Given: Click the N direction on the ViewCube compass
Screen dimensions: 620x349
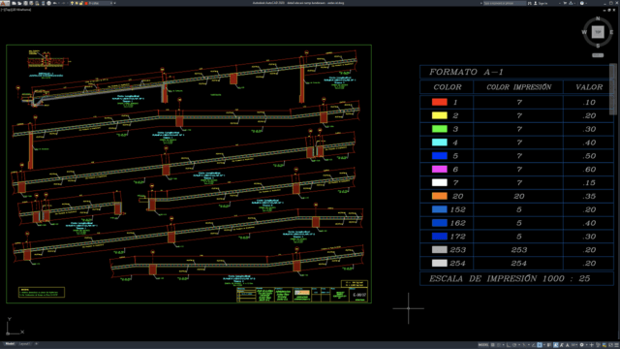Looking at the screenshot, I should point(598,18).
